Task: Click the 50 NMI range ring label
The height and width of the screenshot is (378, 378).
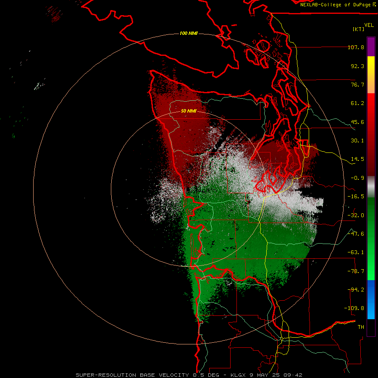Action: [189, 111]
